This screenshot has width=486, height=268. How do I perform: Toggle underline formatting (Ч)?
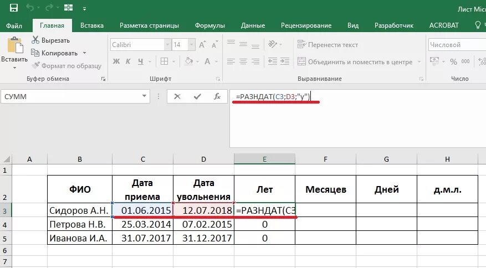pos(141,61)
